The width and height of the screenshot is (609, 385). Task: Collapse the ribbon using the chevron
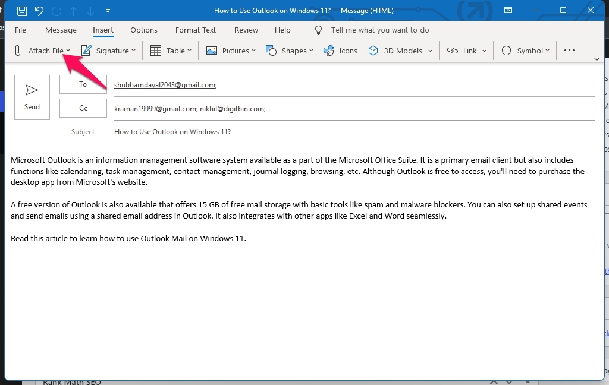[x=597, y=59]
